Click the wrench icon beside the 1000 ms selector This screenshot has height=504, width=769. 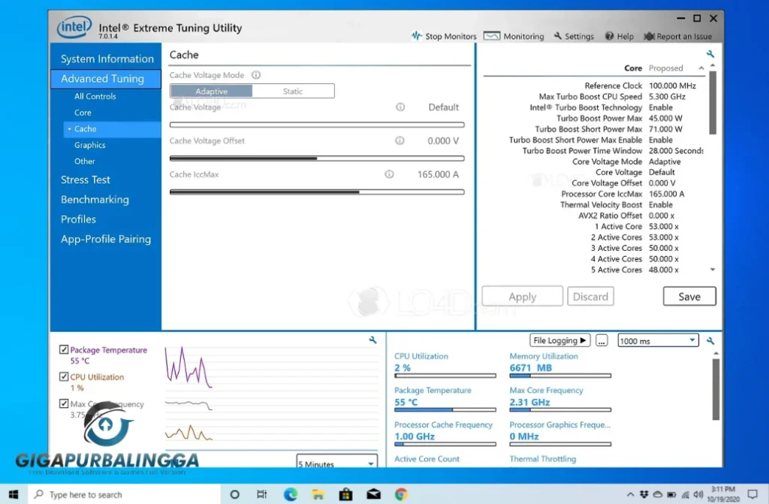click(x=710, y=340)
